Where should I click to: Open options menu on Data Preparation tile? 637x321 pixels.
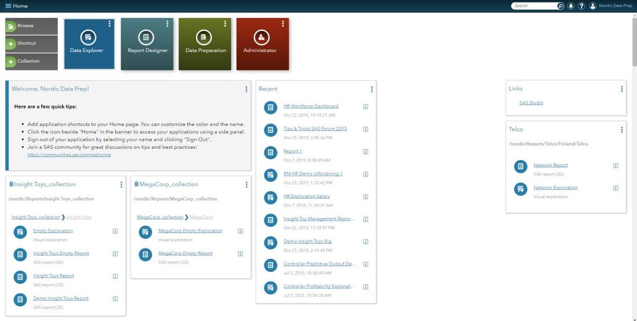click(225, 24)
